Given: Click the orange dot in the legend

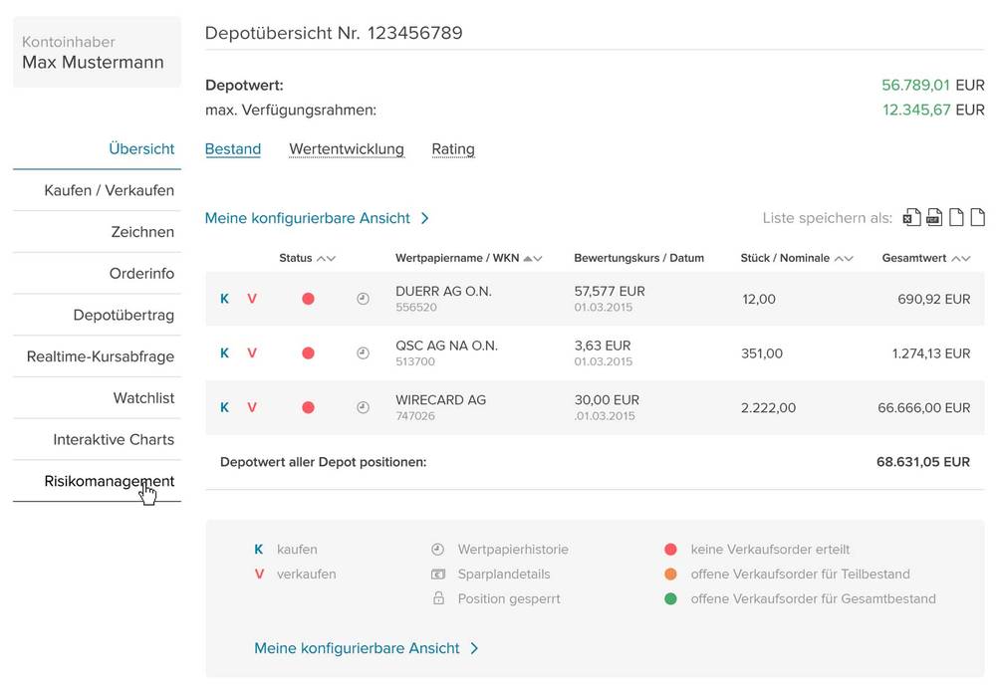Looking at the screenshot, I should click(x=670, y=575).
